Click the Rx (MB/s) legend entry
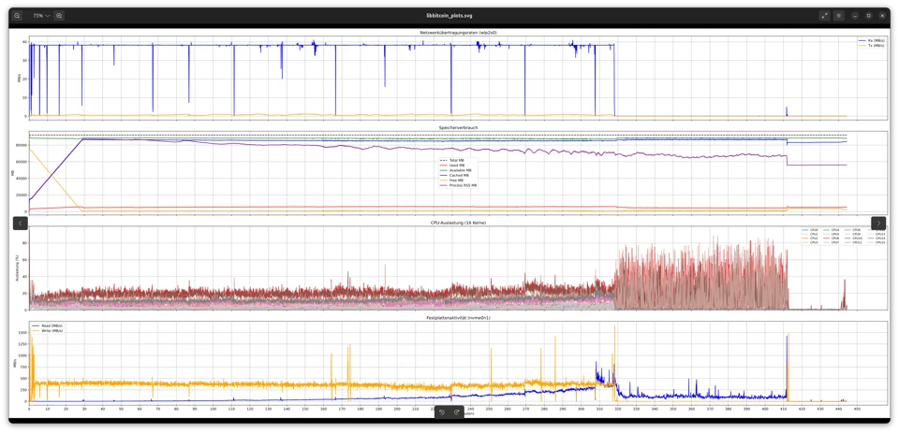Image resolution: width=899 pixels, height=433 pixels. click(870, 40)
